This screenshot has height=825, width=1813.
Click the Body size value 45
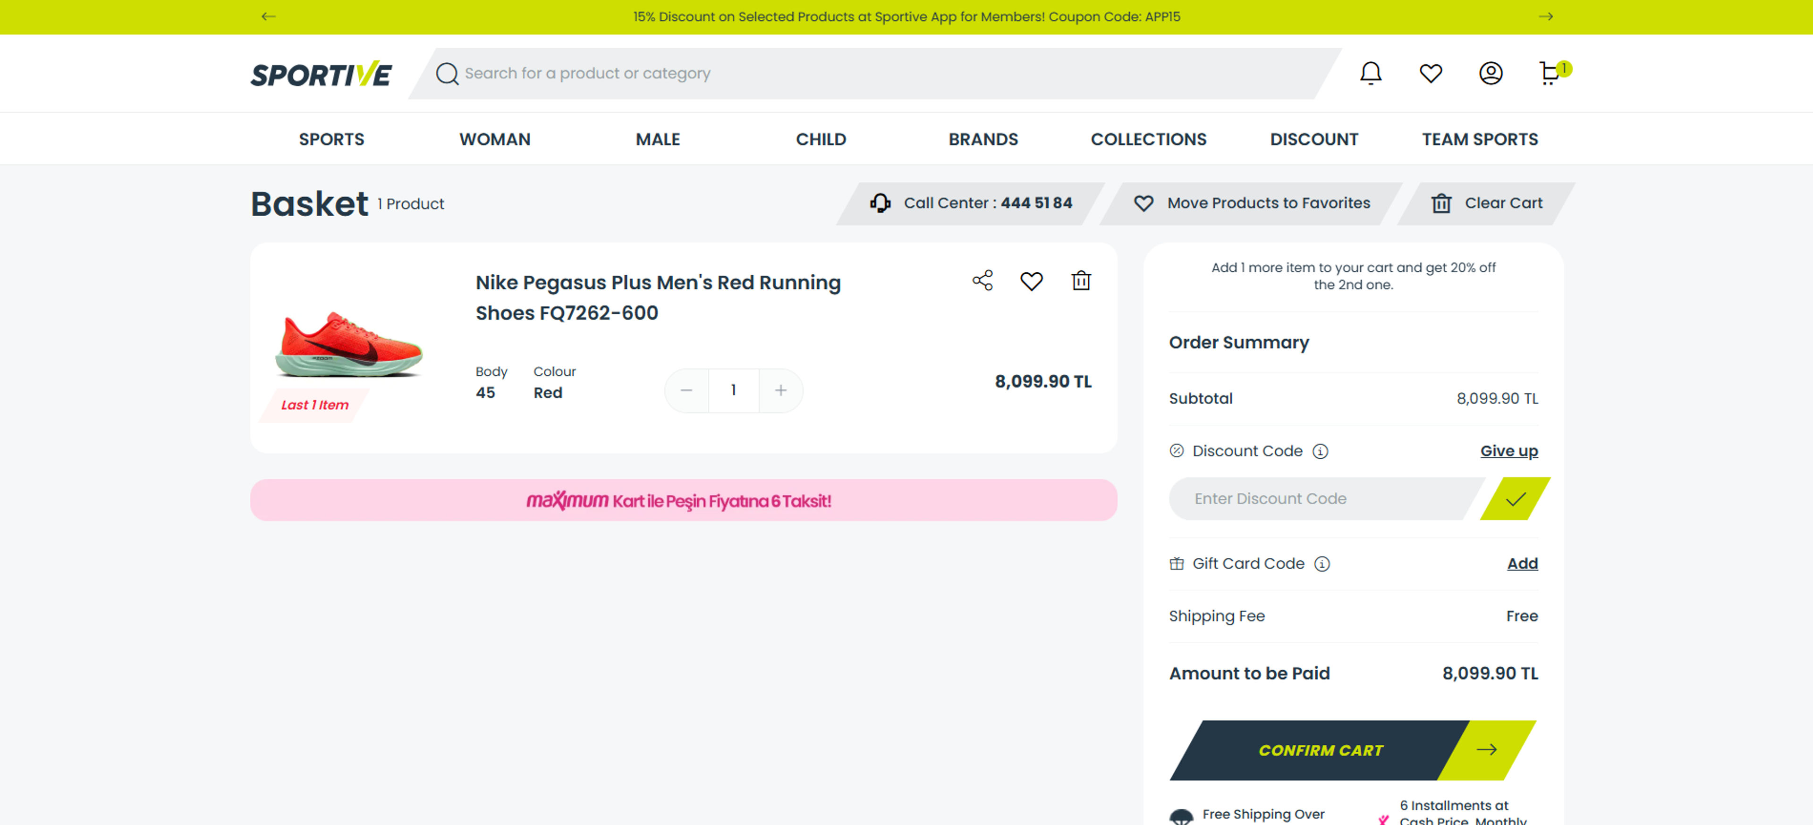click(x=485, y=393)
